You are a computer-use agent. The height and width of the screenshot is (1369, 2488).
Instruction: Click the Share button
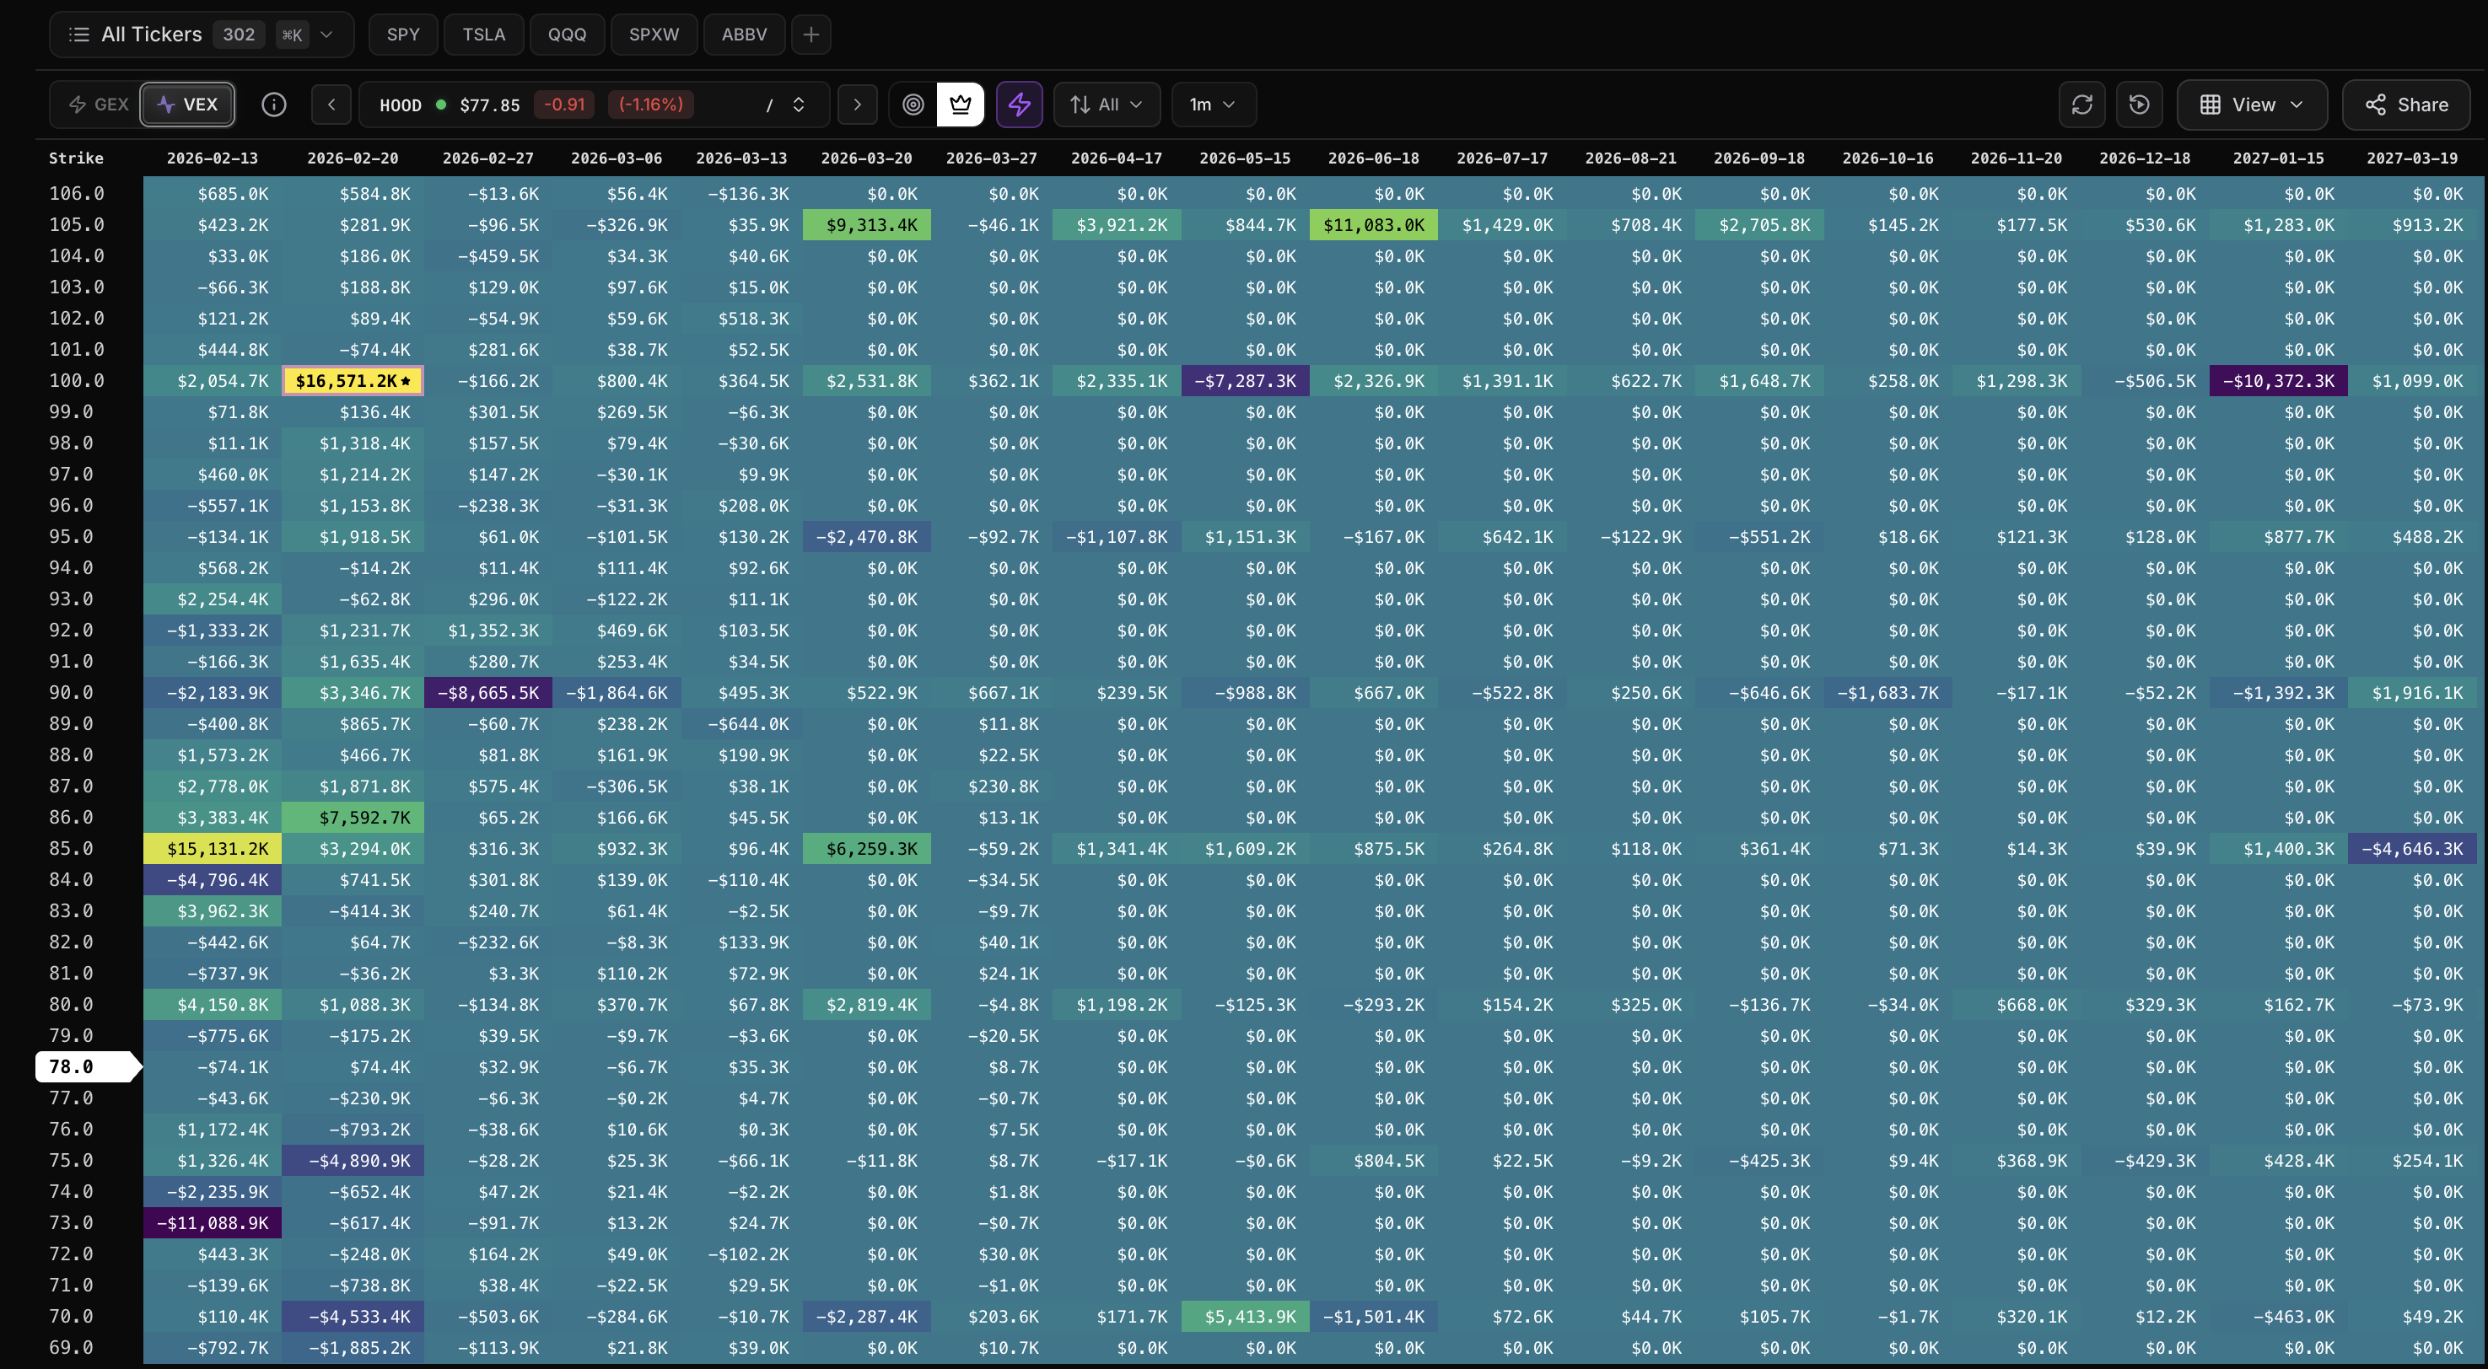click(2406, 105)
